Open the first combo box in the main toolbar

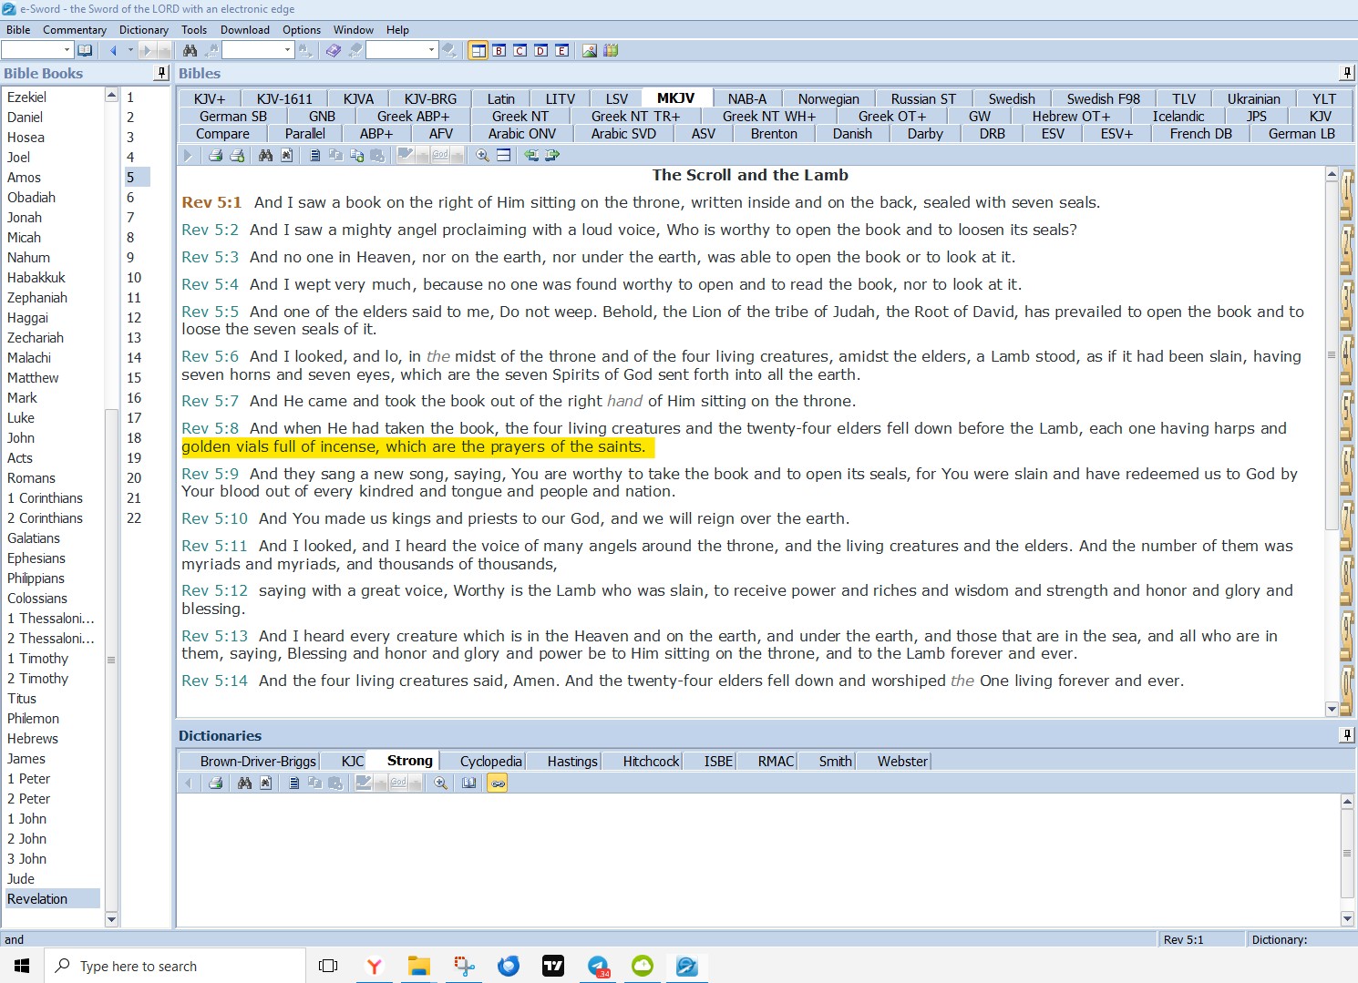pos(37,50)
